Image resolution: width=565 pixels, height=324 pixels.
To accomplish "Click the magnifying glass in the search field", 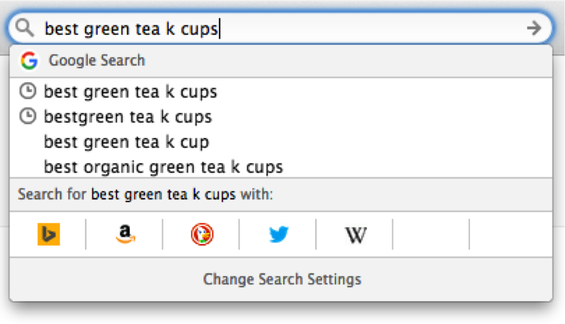I will (25, 28).
